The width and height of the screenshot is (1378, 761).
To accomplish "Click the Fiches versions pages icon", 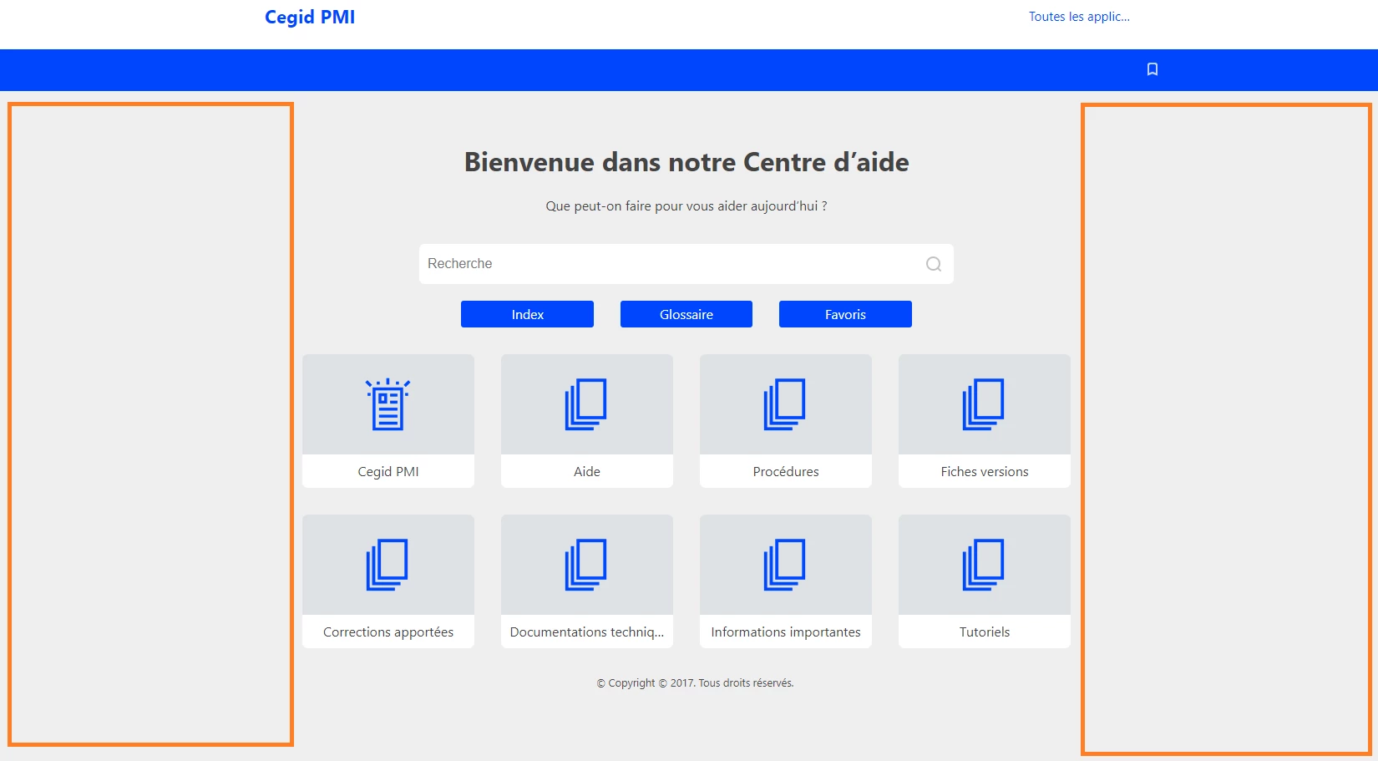I will 984,404.
